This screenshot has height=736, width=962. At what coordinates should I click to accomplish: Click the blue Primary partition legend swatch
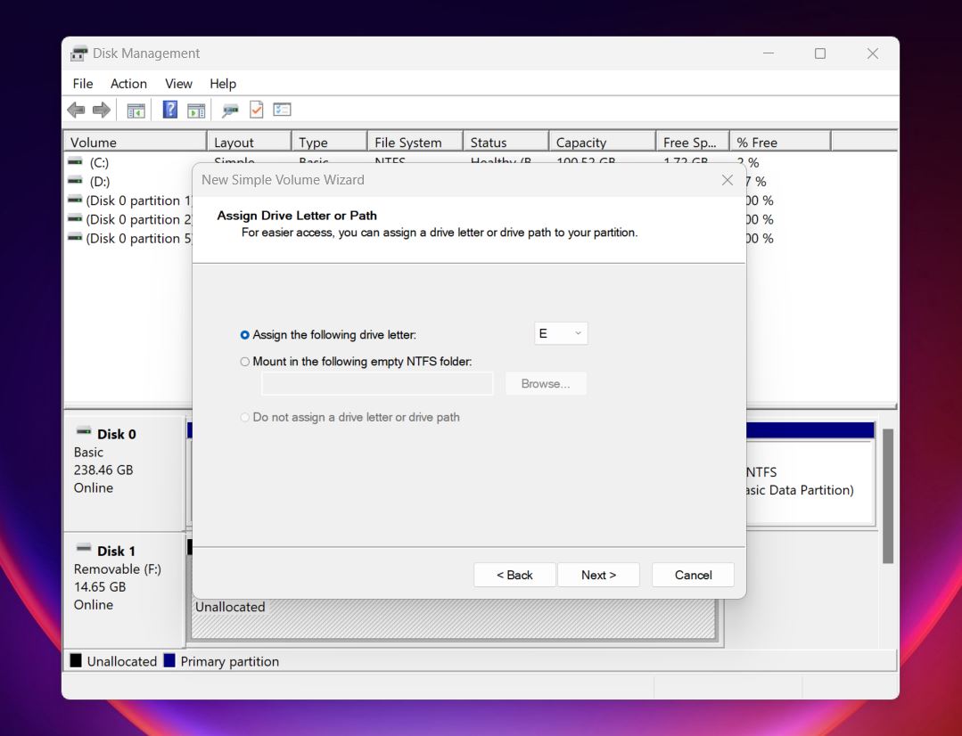169,660
